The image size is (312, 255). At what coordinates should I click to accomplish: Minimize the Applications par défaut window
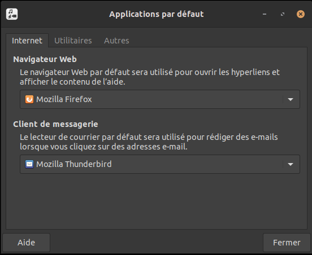point(265,14)
